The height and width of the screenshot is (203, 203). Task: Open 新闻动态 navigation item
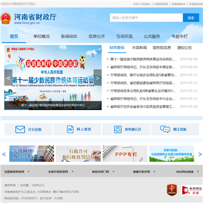(x=69, y=37)
